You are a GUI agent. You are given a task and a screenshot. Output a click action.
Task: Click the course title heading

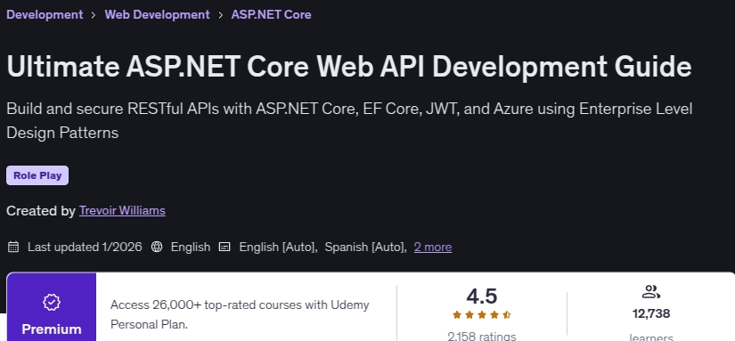pos(348,67)
